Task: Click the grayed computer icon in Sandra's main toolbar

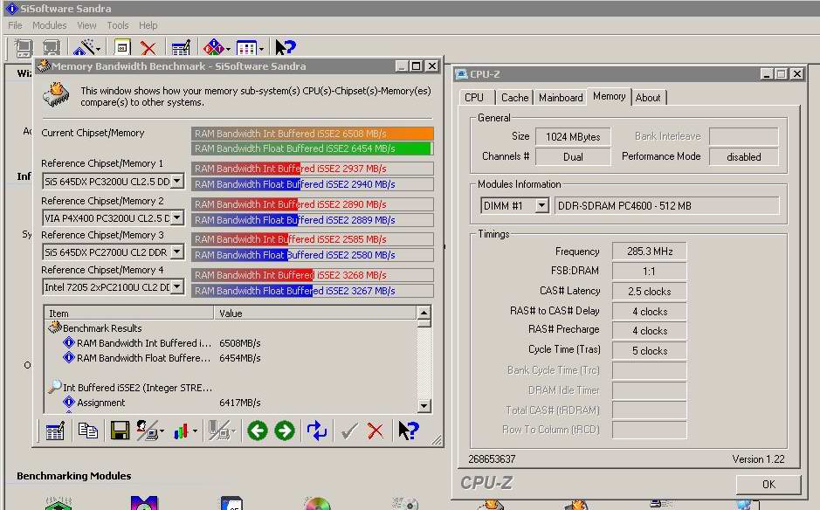Action: click(52, 48)
